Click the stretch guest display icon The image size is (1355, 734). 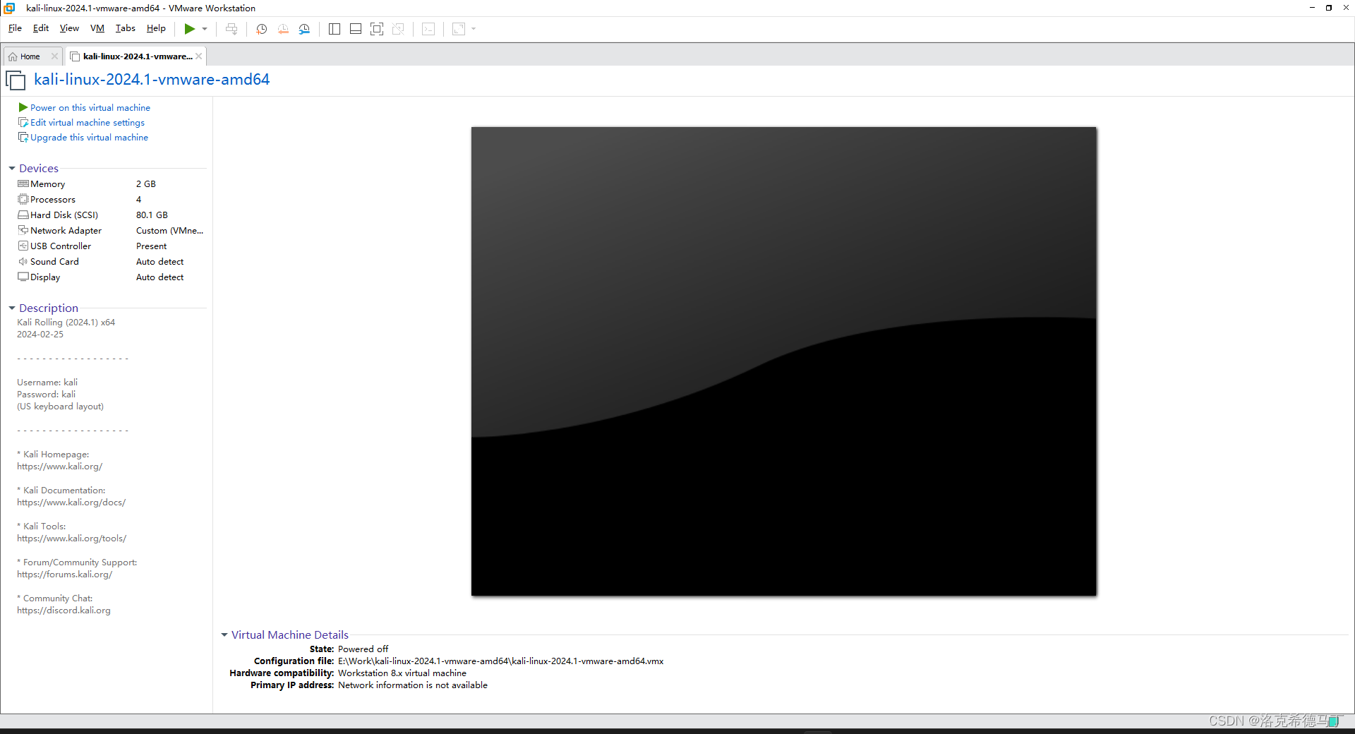click(459, 29)
